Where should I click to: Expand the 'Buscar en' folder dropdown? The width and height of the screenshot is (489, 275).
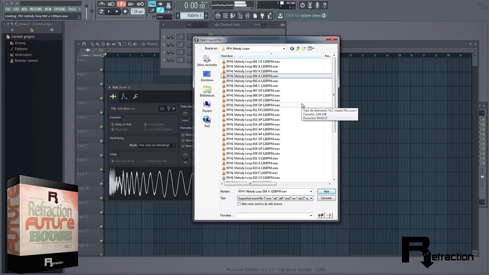pyautogui.click(x=284, y=49)
